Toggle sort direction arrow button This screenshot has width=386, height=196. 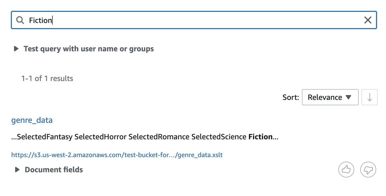pyautogui.click(x=370, y=97)
